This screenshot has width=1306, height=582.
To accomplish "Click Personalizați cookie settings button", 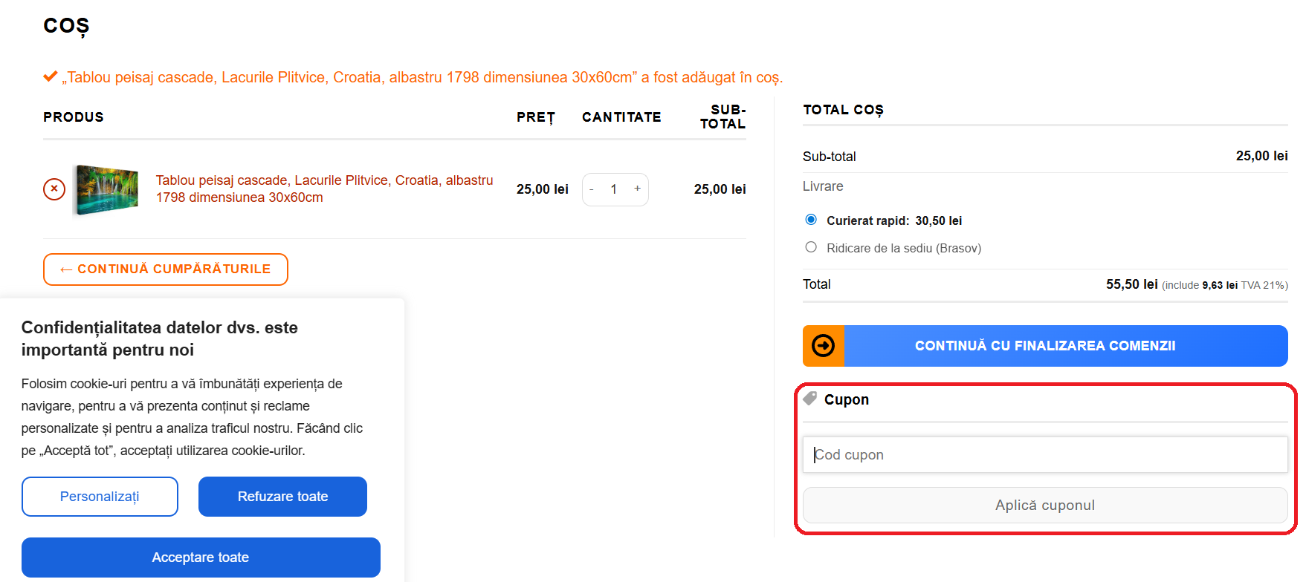I will point(100,497).
